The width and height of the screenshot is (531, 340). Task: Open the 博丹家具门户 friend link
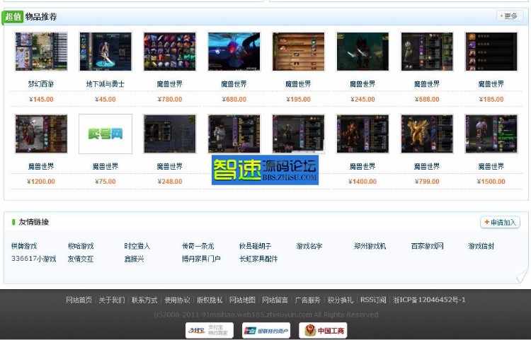pyautogui.click(x=201, y=259)
